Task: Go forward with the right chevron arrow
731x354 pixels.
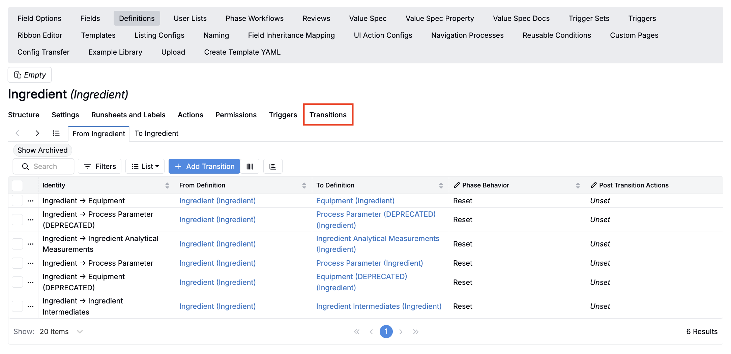Action: pyautogui.click(x=37, y=134)
